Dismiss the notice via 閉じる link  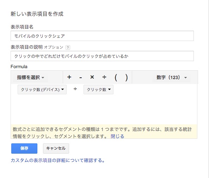(117, 136)
